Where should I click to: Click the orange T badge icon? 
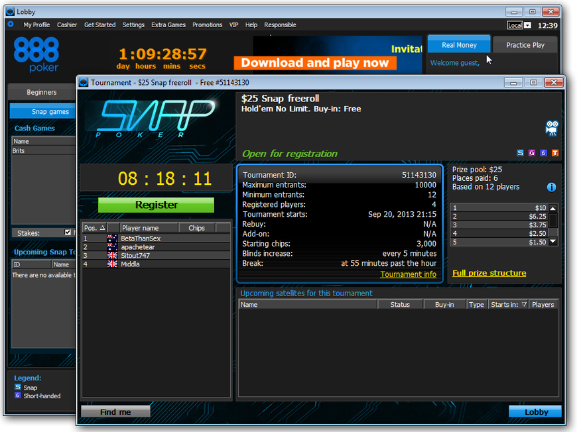click(555, 152)
